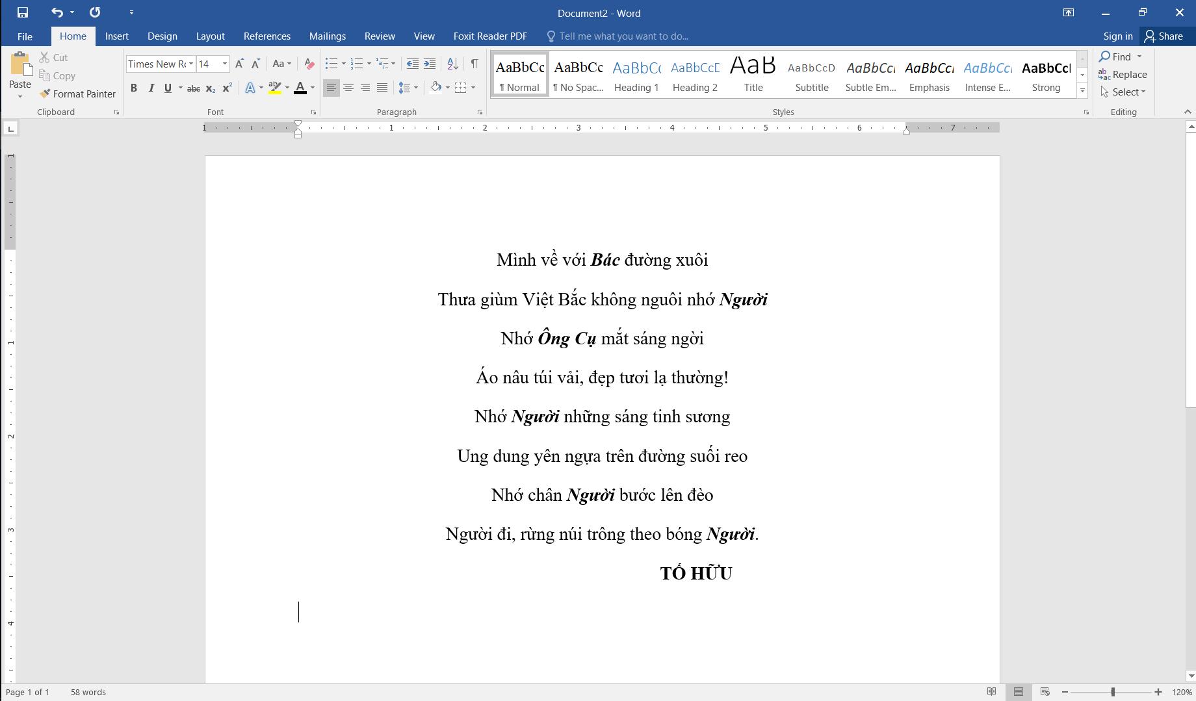The image size is (1196, 701).
Task: Apply the Heading 1 style
Action: (636, 74)
